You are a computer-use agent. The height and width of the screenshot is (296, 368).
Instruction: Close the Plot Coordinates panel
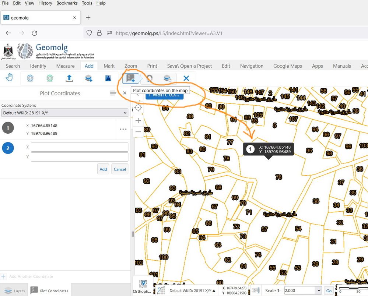pos(125,93)
